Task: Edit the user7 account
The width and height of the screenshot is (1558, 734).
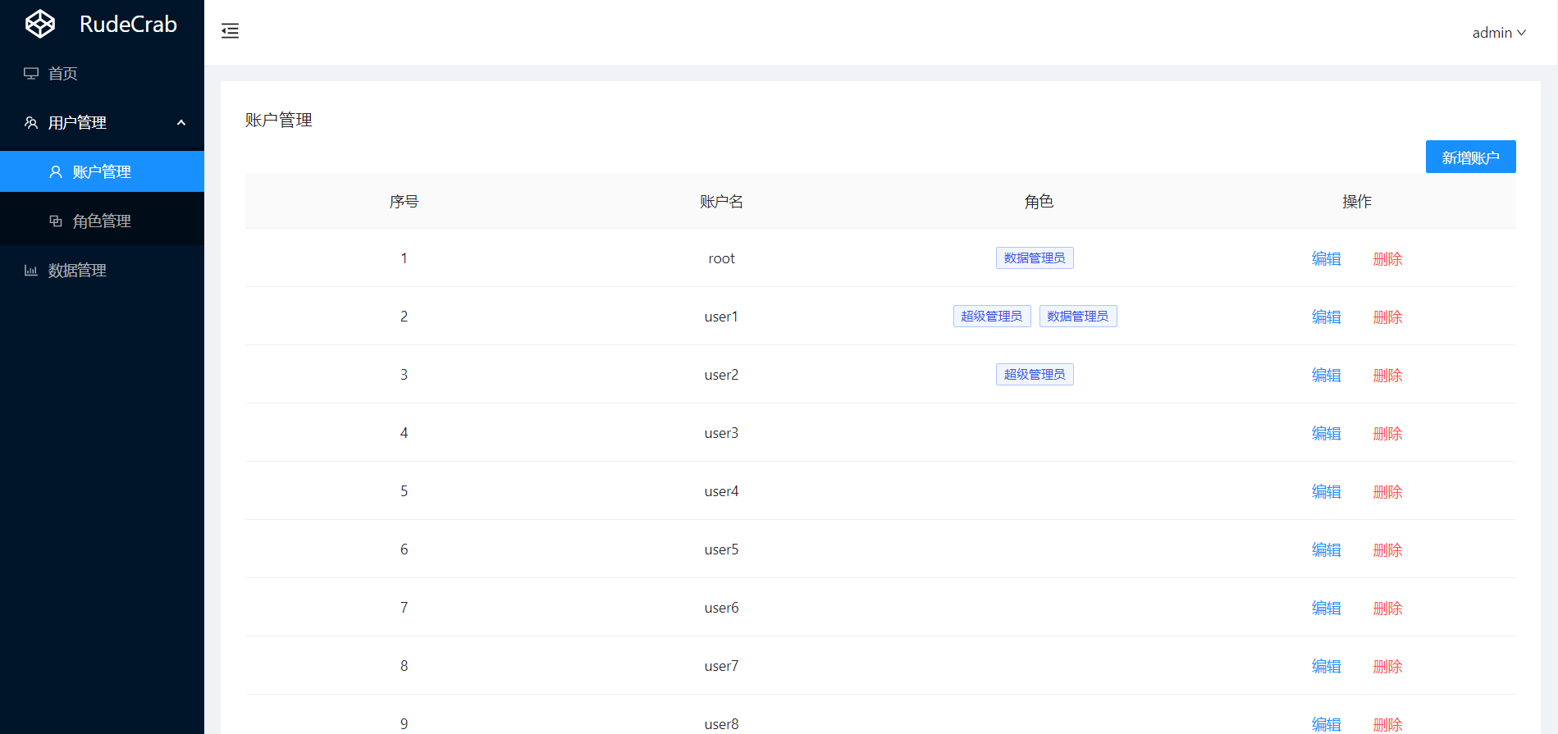Action: (1326, 666)
